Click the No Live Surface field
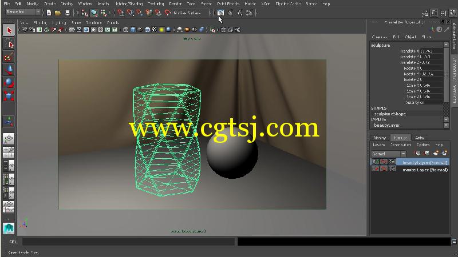 pyautogui.click(x=190, y=13)
